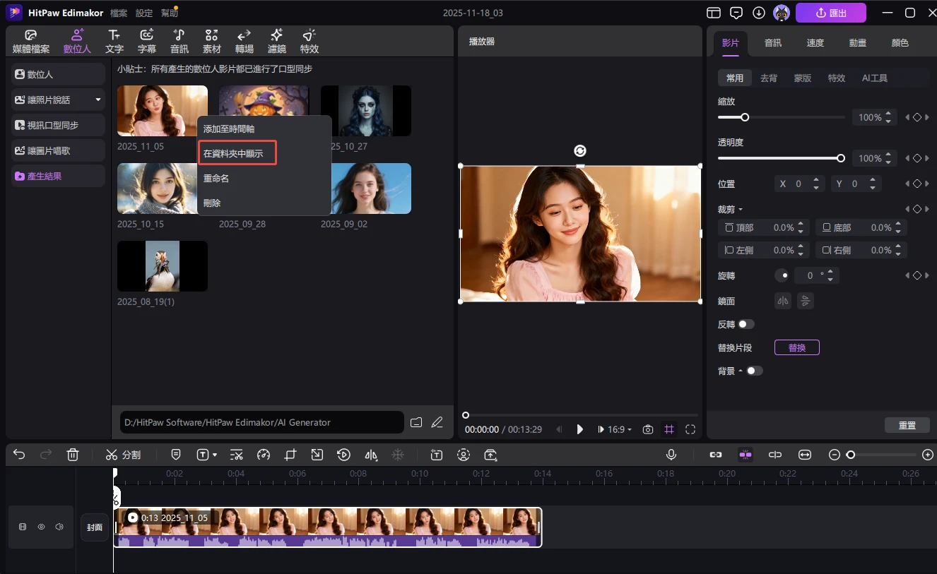Choose 在資料夾中顯示 from context menu
Screen dimensions: 937x574
(237, 153)
